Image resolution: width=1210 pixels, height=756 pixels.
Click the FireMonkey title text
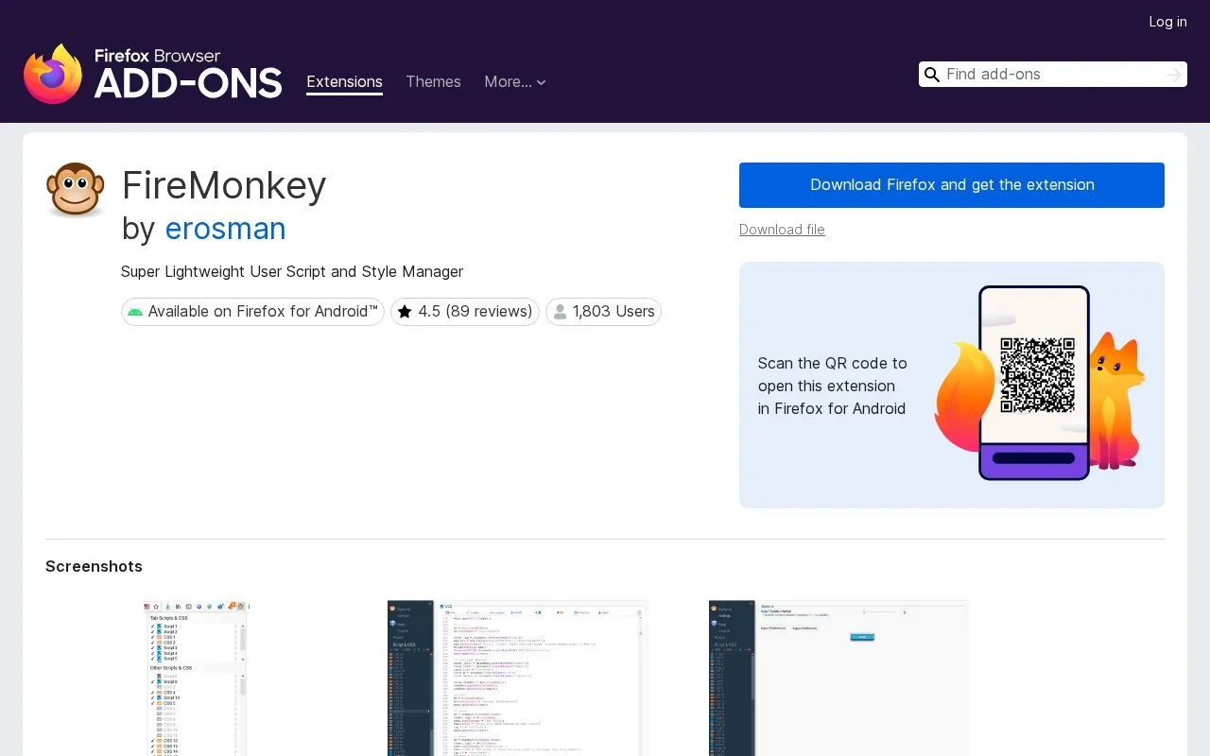(x=224, y=185)
